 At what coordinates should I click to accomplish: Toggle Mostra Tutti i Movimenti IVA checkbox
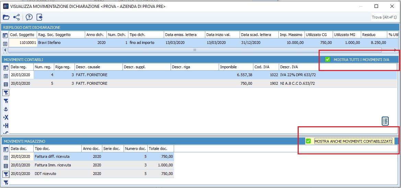[327, 59]
